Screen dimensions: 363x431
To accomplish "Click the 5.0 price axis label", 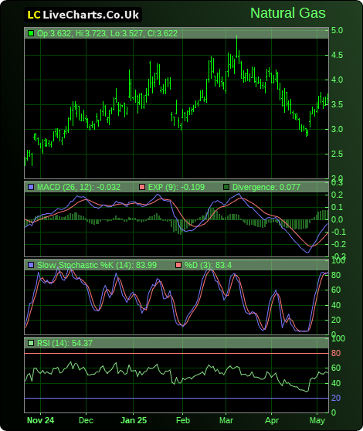I will (337, 30).
